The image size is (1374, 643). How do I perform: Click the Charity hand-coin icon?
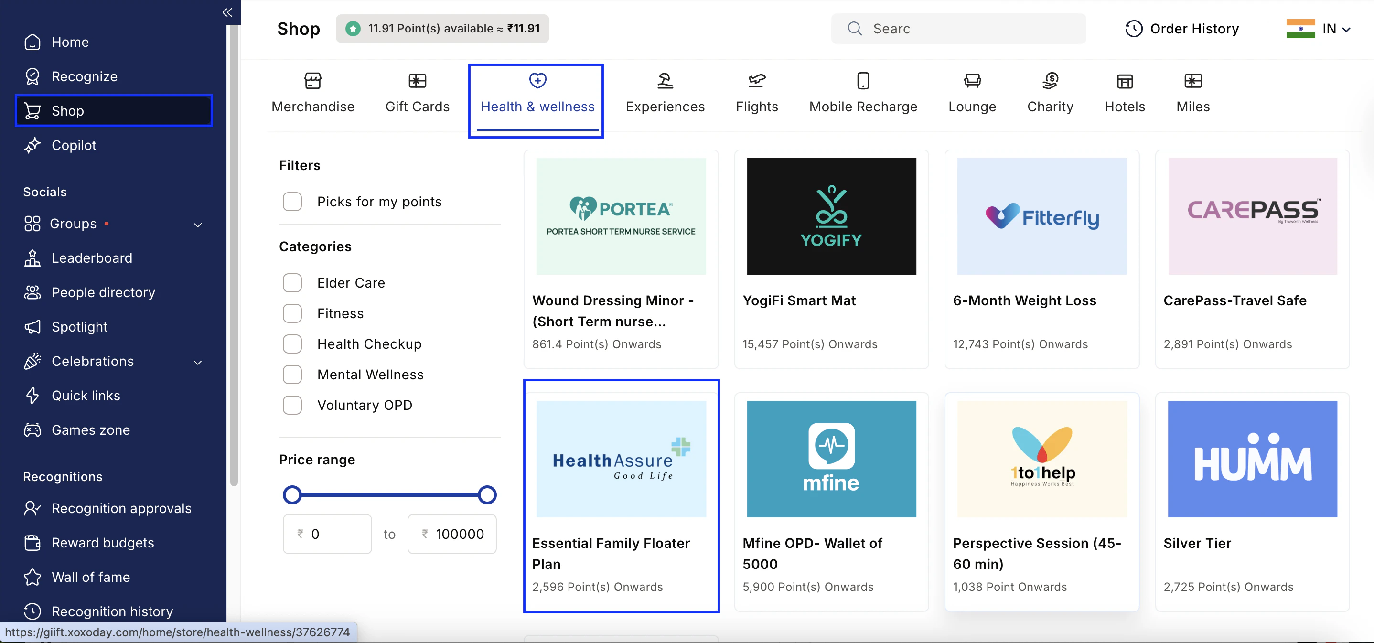[1050, 81]
